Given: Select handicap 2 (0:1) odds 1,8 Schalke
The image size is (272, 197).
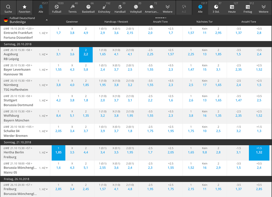Looking at the screenshot, I should coord(130,131).
